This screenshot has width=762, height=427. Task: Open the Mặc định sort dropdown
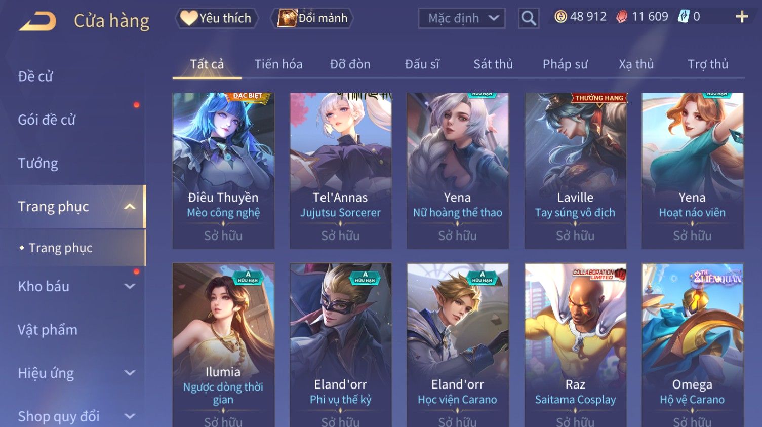point(462,18)
